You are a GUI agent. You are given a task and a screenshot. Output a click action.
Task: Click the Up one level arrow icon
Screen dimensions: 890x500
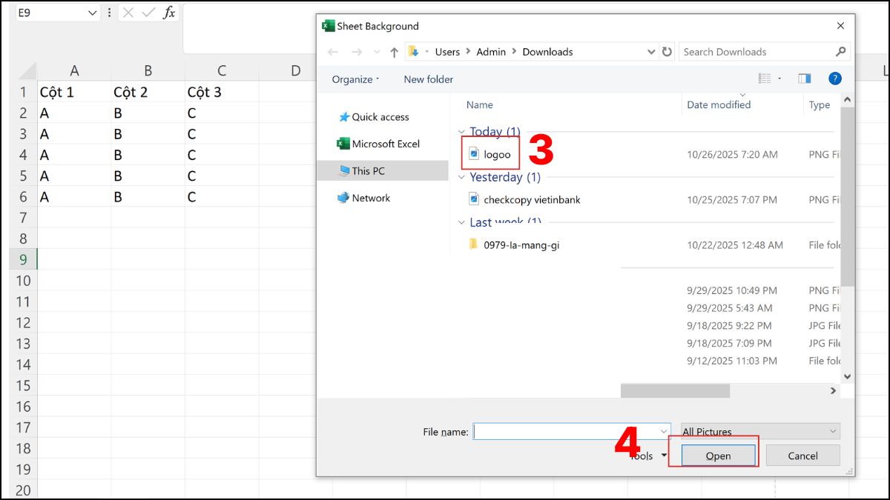(x=395, y=52)
